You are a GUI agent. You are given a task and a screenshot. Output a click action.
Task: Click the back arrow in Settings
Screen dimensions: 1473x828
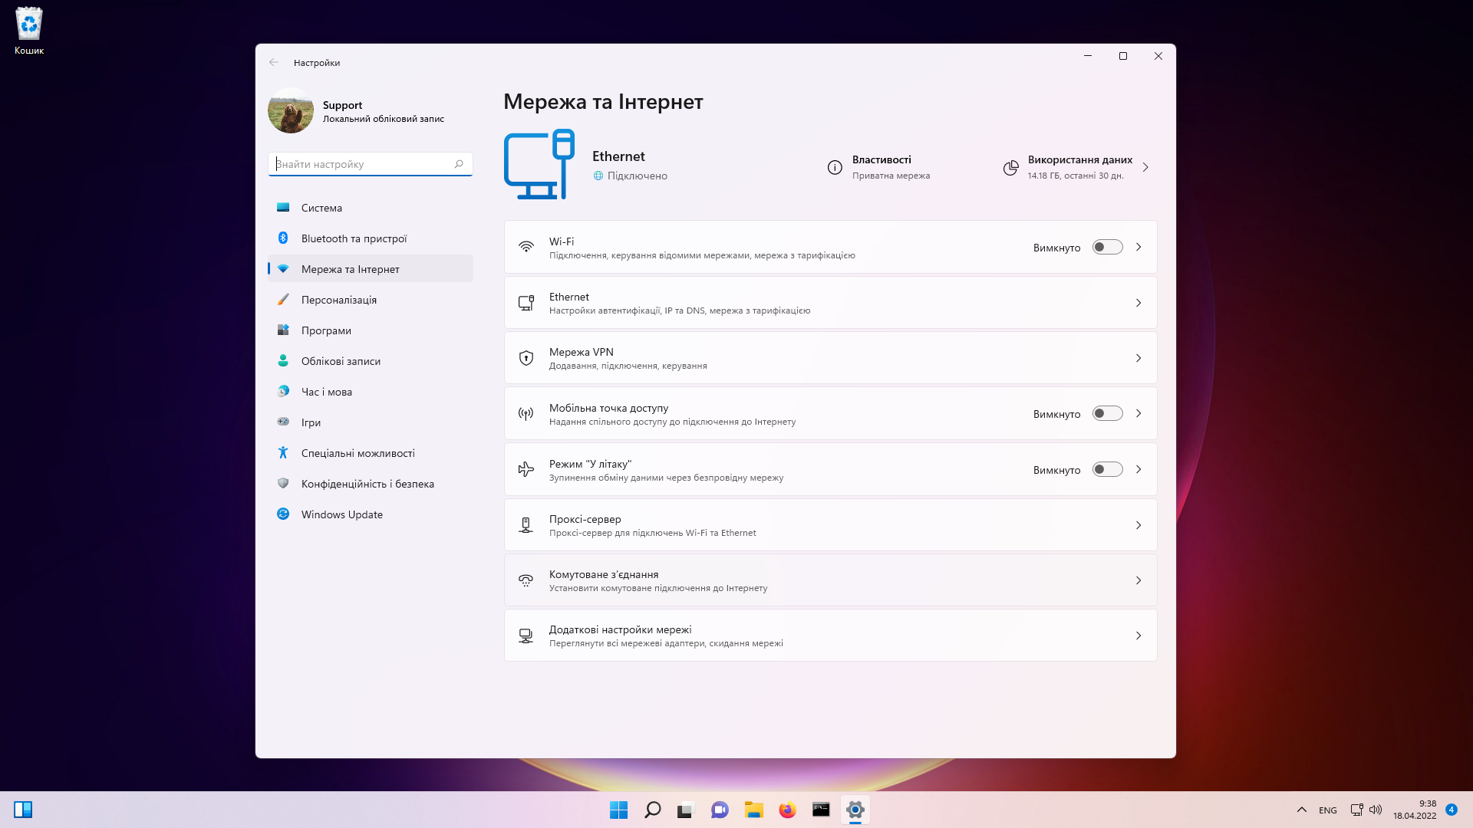274,63
